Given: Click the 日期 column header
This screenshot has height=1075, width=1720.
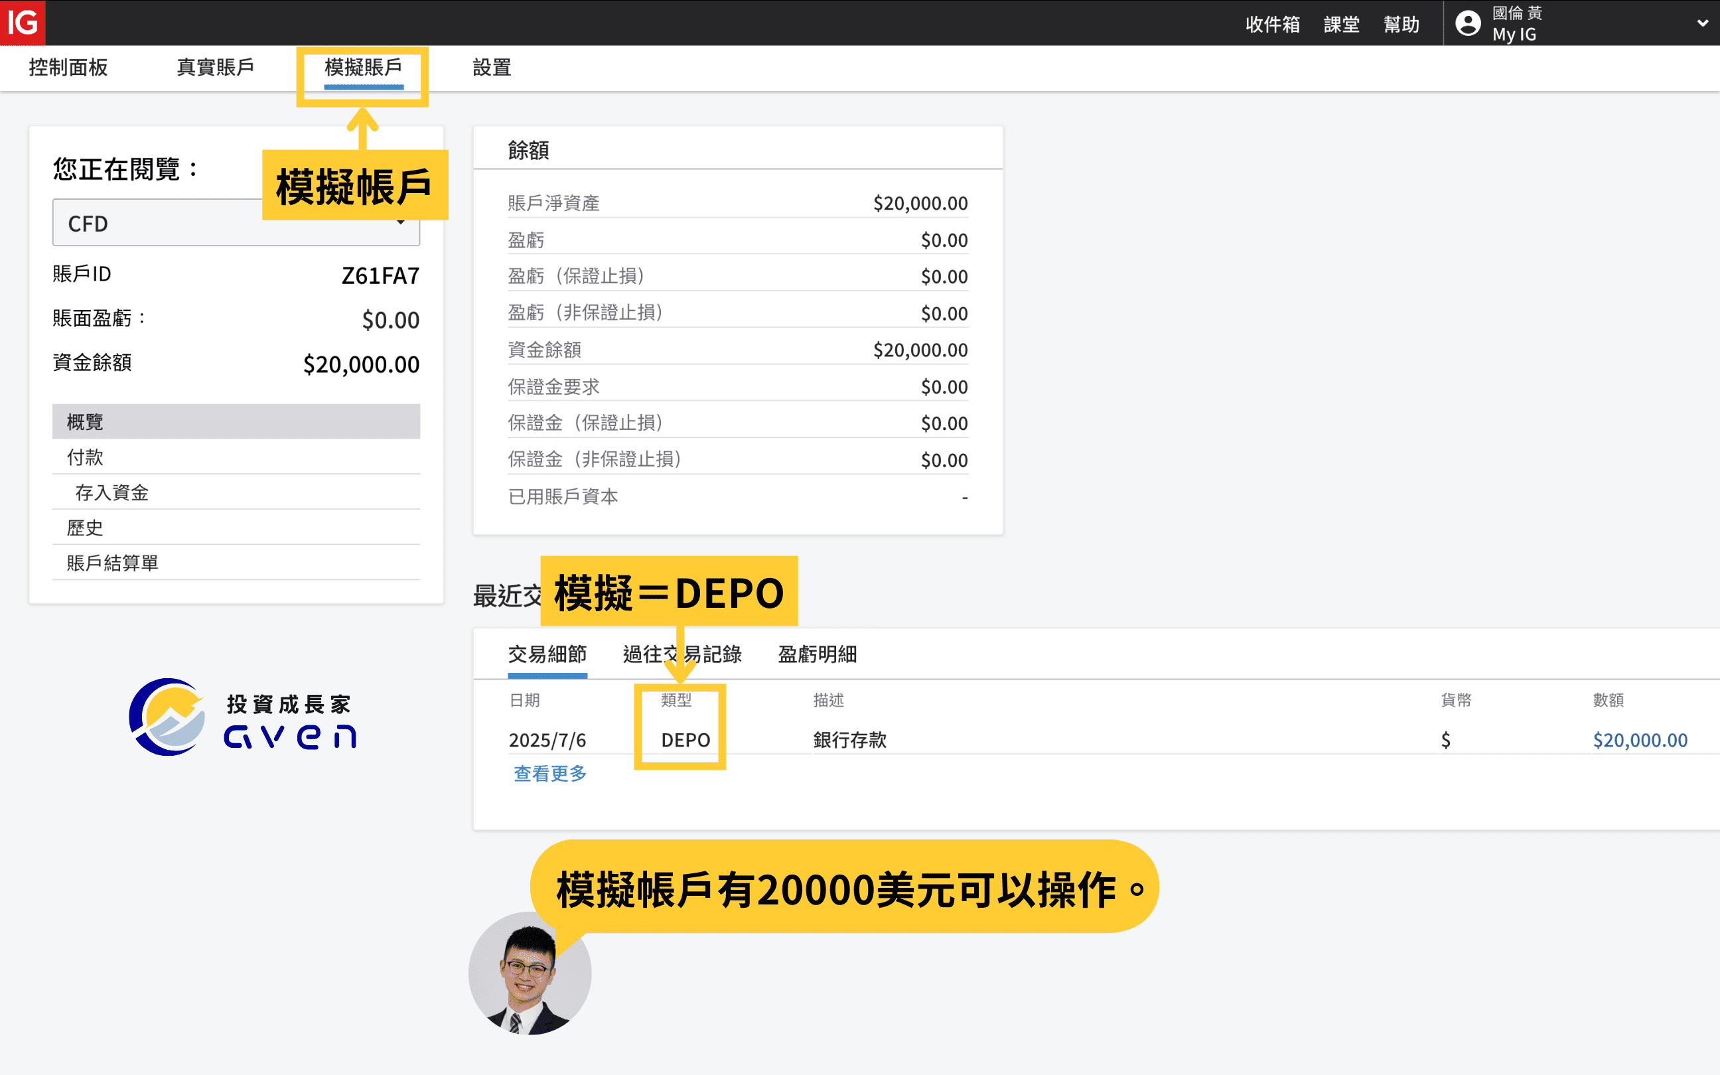Looking at the screenshot, I should (x=524, y=700).
